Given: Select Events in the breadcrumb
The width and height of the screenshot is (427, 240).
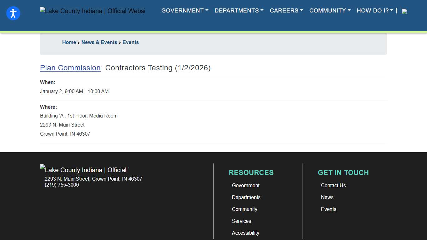Looking at the screenshot, I should coord(131,42).
